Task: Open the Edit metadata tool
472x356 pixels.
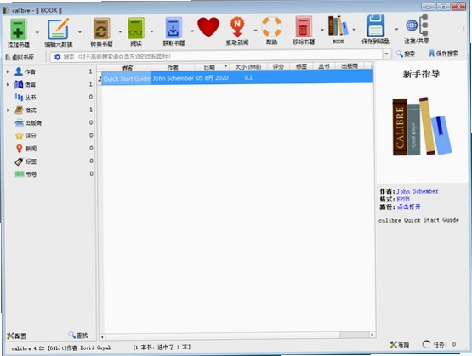Action: [x=59, y=29]
